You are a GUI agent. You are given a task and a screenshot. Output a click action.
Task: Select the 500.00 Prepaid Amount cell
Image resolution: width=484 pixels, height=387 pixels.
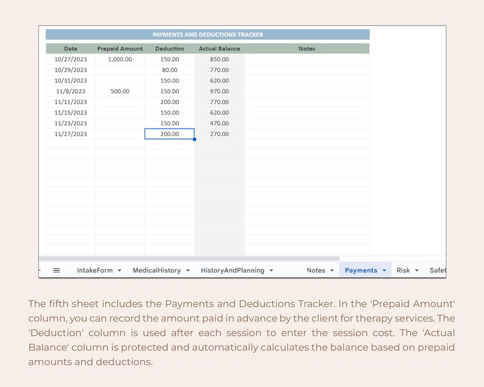(x=120, y=91)
